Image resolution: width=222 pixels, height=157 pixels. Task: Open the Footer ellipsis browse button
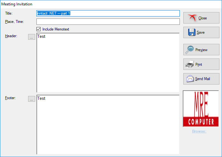point(32,99)
